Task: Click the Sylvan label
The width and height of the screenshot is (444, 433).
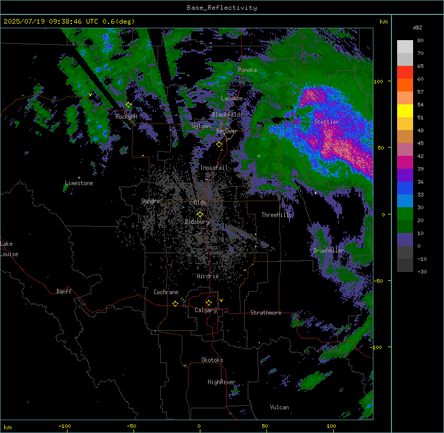Action: pos(201,126)
